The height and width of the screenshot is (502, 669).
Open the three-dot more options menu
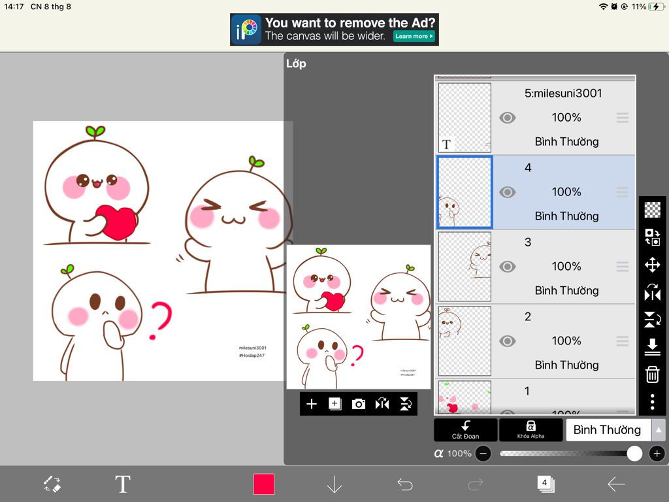(x=653, y=402)
